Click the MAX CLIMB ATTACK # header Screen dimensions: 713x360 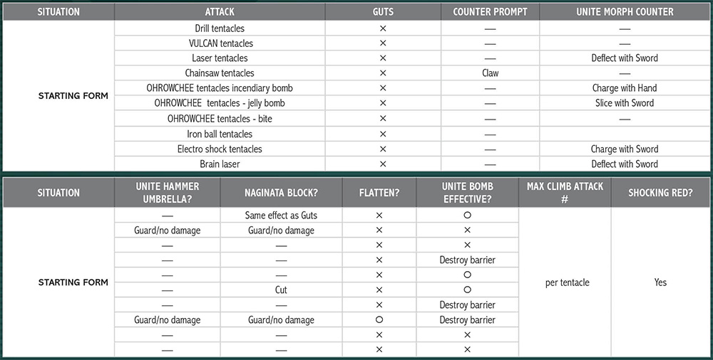click(x=565, y=193)
